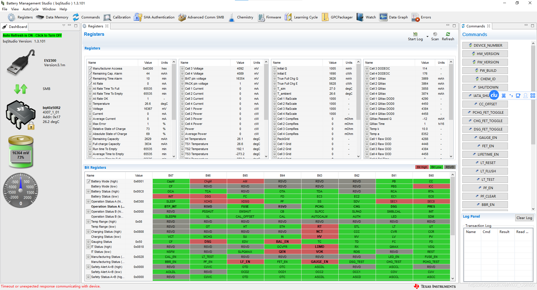Check the Temperature register log checkbox
The image size is (537, 290).
pyautogui.click(x=90, y=104)
